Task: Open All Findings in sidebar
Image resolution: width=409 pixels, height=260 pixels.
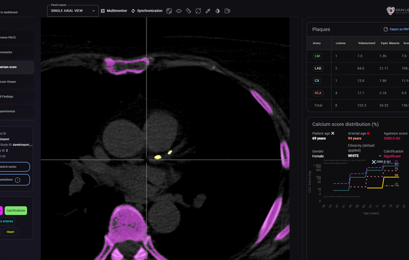Action: coord(17,96)
